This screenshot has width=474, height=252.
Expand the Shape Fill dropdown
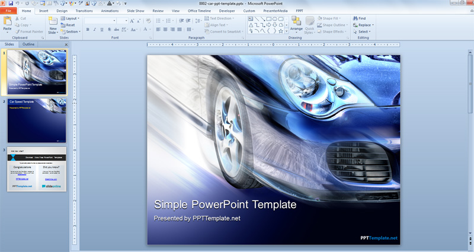pyautogui.click(x=329, y=18)
